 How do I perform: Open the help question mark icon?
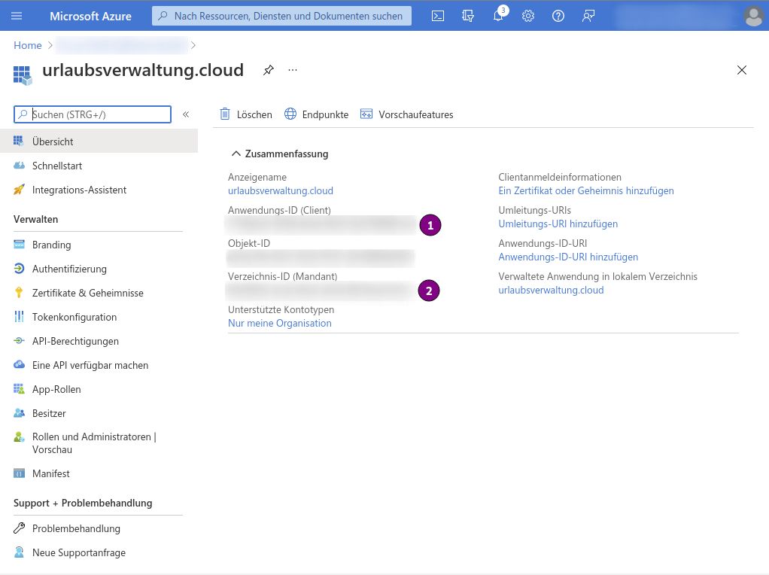[558, 16]
